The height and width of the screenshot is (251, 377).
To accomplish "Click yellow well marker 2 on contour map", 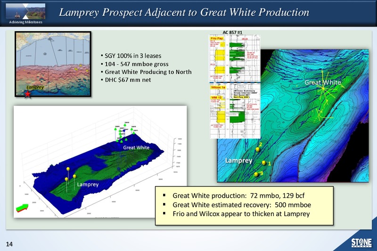I will coord(258,149).
